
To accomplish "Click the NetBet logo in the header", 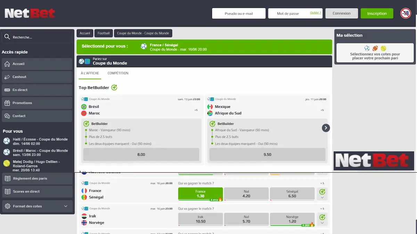I will (x=30, y=14).
